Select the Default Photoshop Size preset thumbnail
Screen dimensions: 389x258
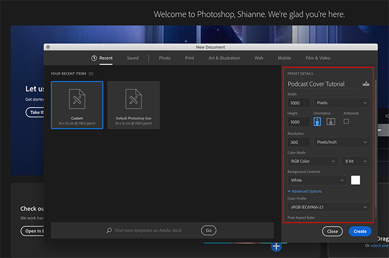(x=134, y=105)
